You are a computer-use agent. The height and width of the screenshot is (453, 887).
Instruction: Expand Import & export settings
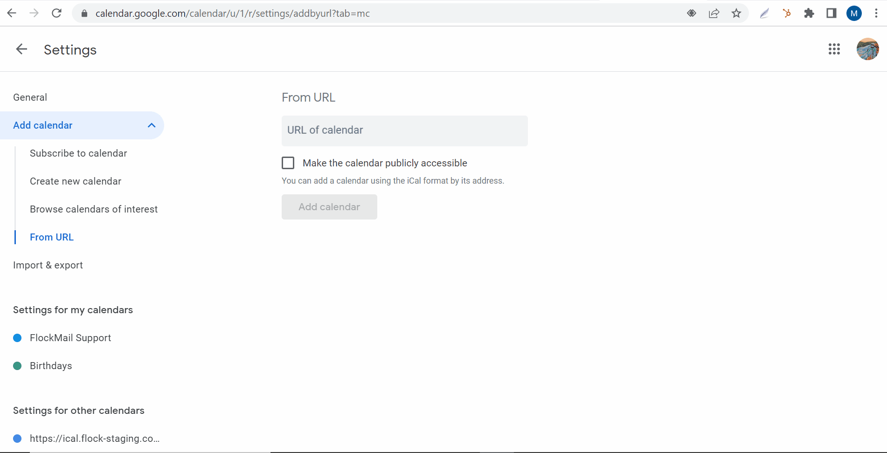pos(48,265)
